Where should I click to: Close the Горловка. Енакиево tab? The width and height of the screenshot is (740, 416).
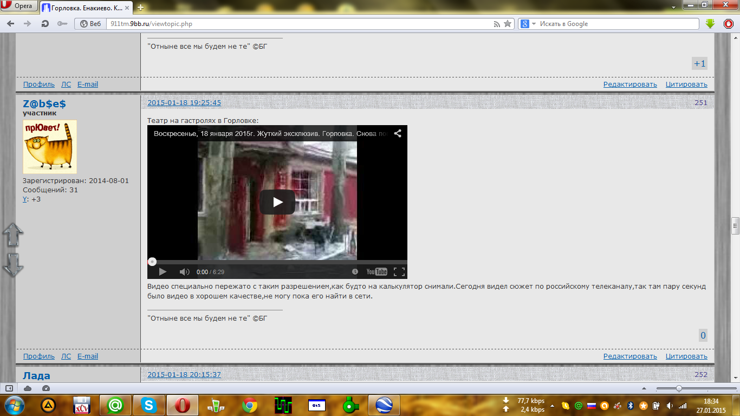(128, 8)
